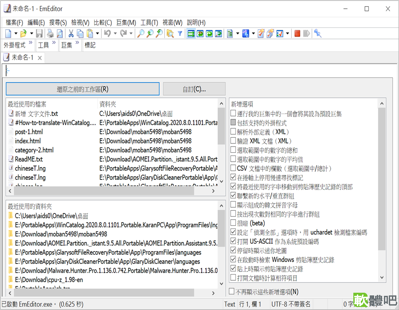Click the red Record/Stop macro icon
399x310 pixels.
tap(297, 34)
